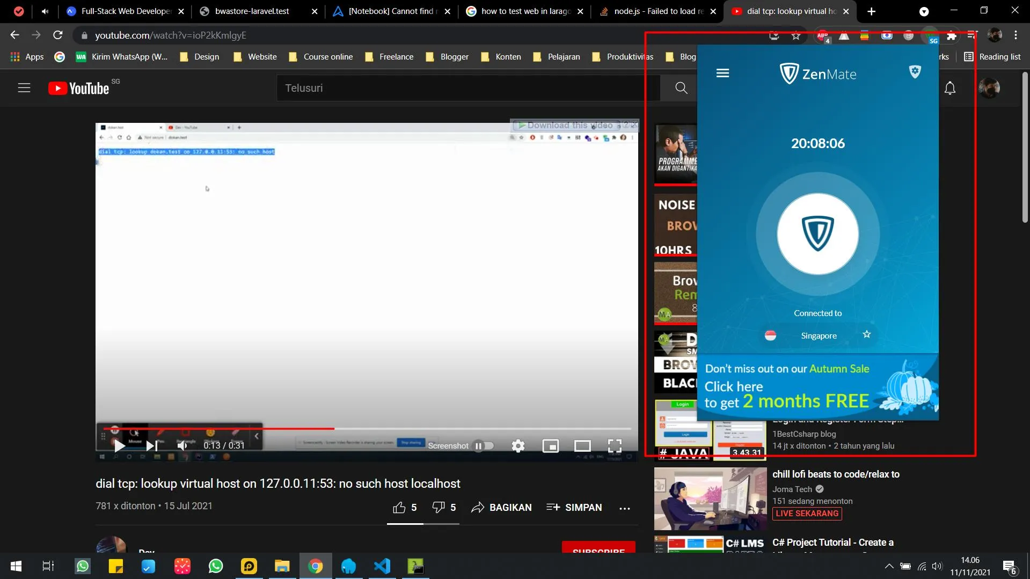The width and height of the screenshot is (1030, 579).
Task: Go back to the previous page
Action: click(x=14, y=35)
